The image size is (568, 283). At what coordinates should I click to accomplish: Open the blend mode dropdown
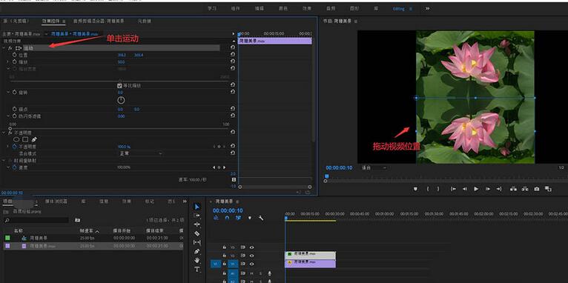[140, 153]
